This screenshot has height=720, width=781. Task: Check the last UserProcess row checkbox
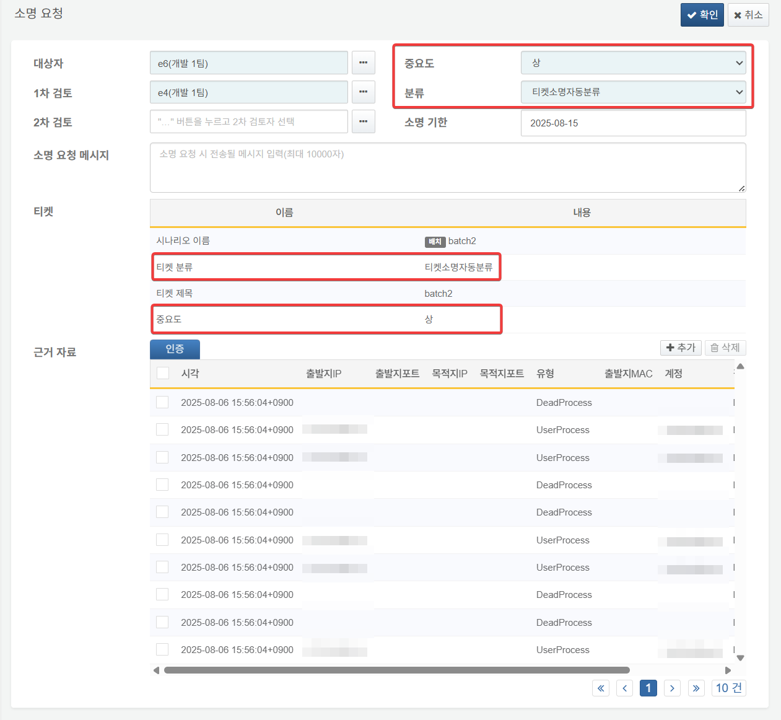(x=162, y=649)
